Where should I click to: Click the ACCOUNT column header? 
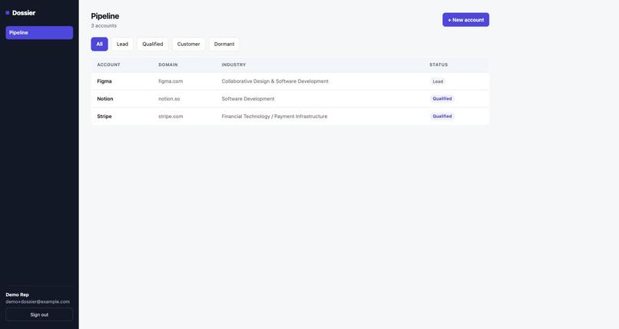pyautogui.click(x=108, y=64)
